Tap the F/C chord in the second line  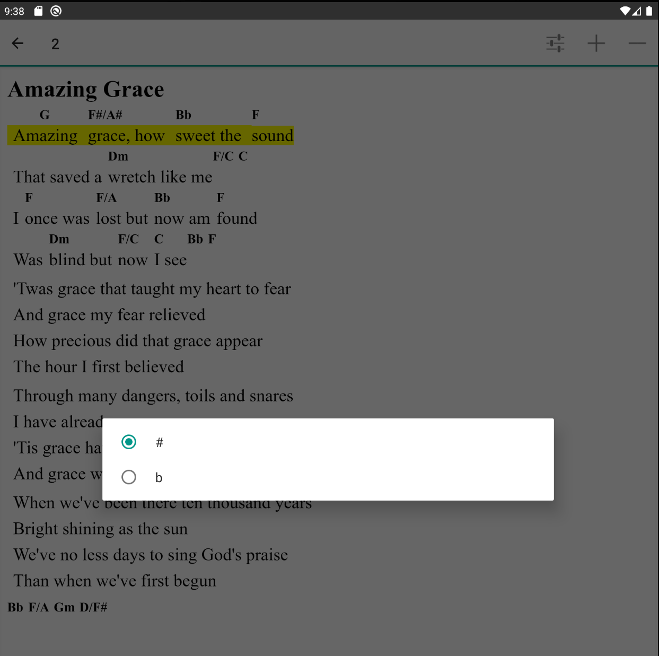coord(223,156)
